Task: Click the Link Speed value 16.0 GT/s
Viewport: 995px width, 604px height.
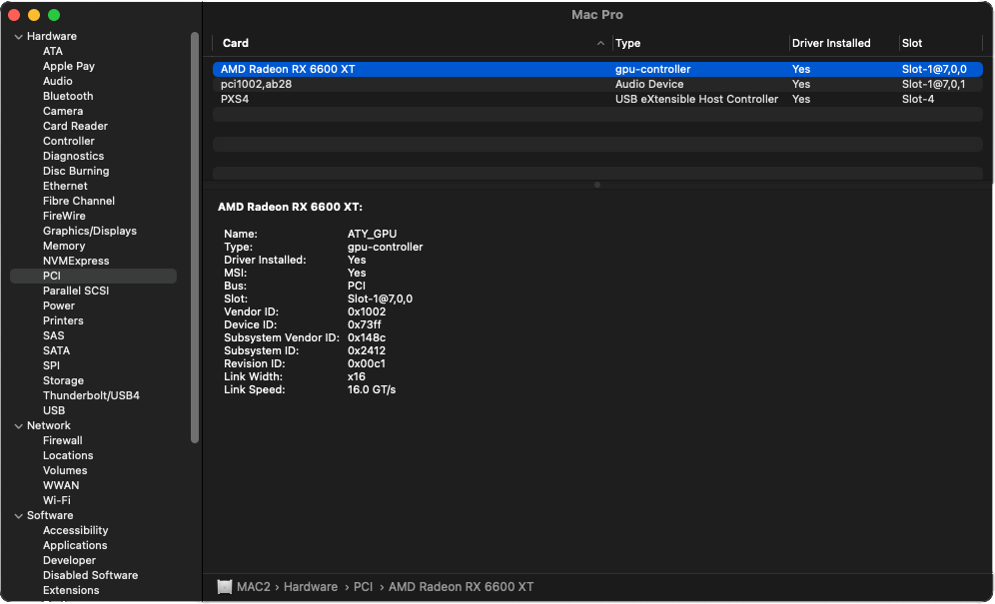Action: click(372, 389)
